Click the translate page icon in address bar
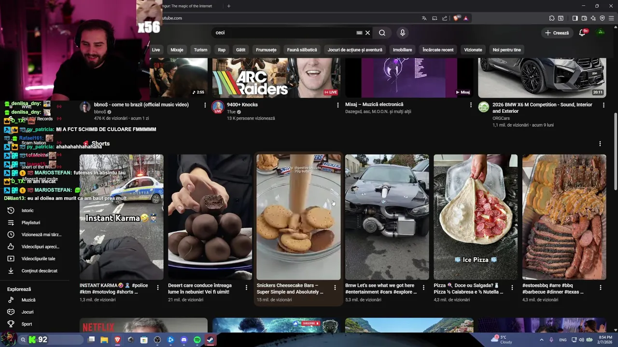Screen dimensions: 618x347 click(424, 18)
